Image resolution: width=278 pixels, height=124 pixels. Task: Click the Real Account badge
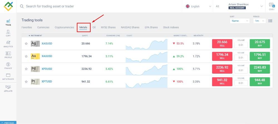tap(237, 8)
